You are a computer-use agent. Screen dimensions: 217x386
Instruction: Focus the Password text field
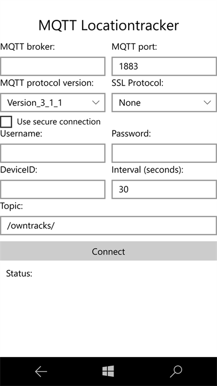coord(164,153)
